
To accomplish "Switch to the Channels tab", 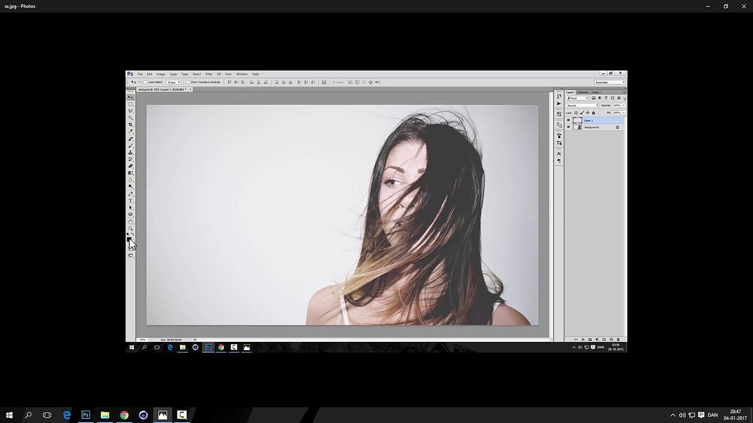I will point(583,92).
